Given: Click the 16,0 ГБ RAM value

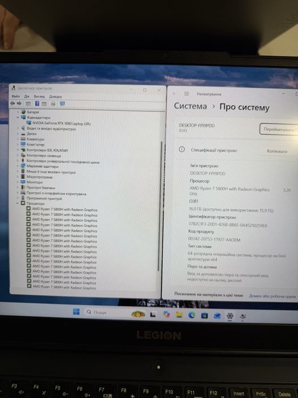Looking at the screenshot, I should [231, 210].
